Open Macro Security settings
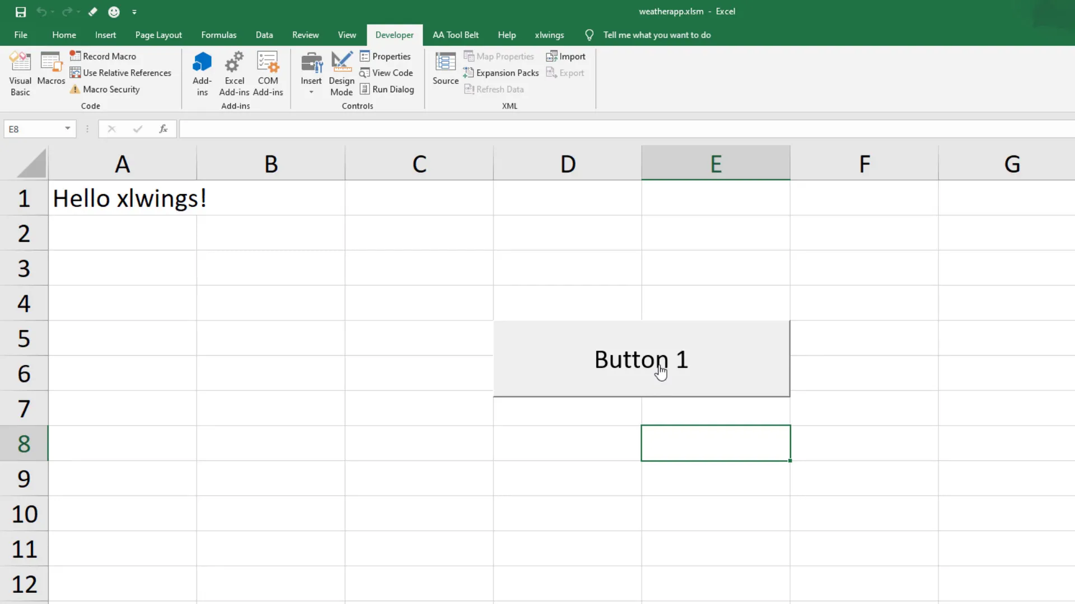 [110, 89]
